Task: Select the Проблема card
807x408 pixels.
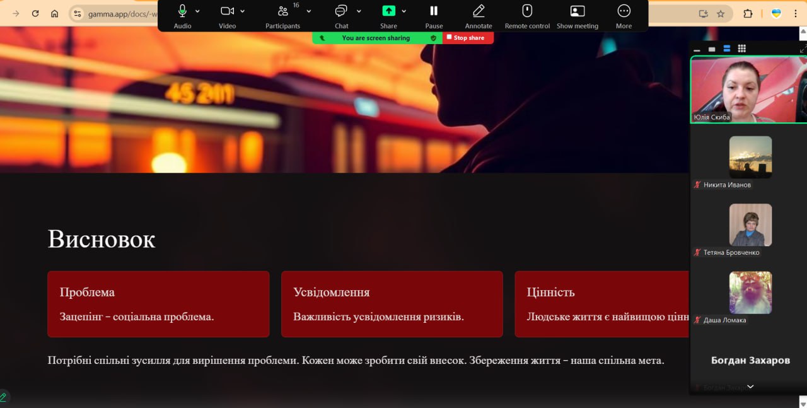Action: coord(158,304)
